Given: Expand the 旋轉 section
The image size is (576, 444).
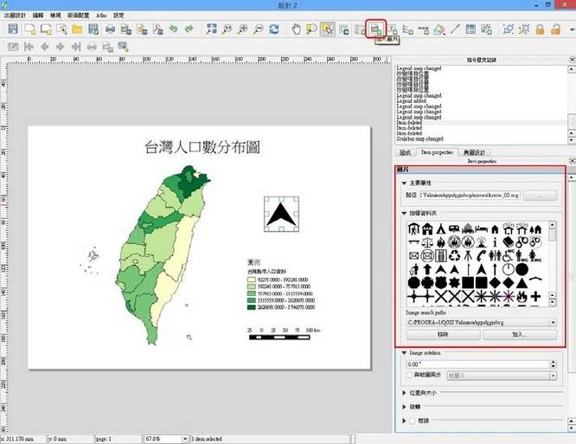Looking at the screenshot, I should (x=404, y=407).
